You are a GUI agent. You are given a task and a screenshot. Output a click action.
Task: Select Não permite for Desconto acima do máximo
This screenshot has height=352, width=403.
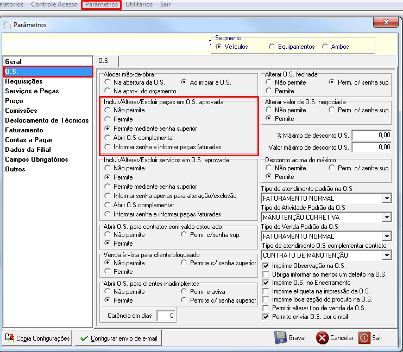(269, 168)
